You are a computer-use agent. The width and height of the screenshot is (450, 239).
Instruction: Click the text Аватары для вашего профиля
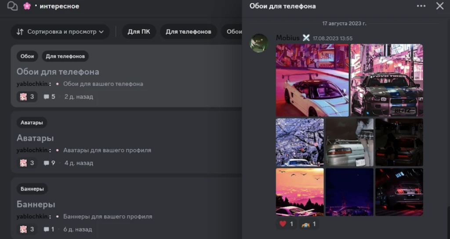107,151
